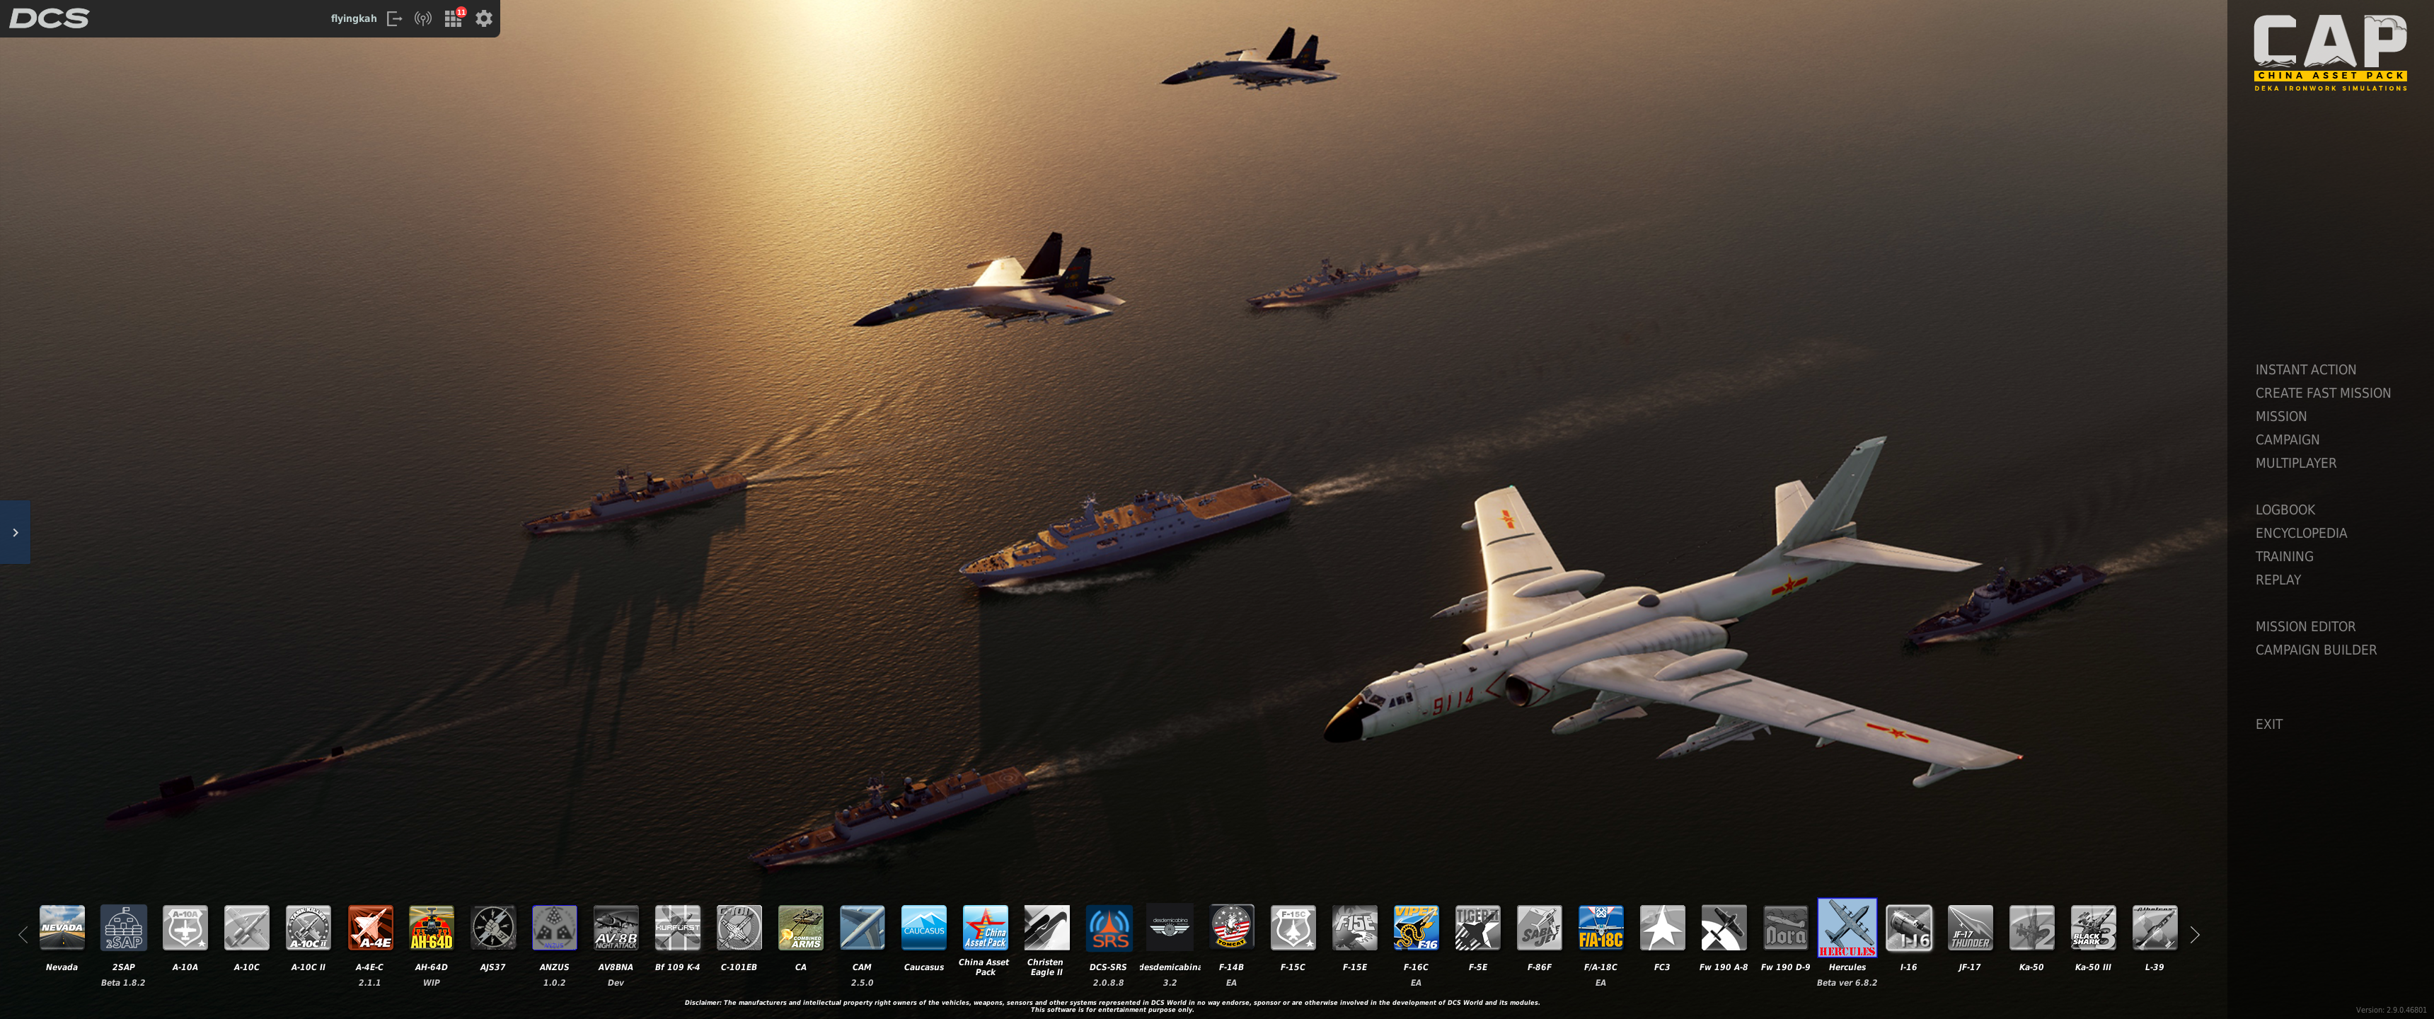
Task: Choose the F-5E Tiger II icon
Action: click(x=1478, y=927)
